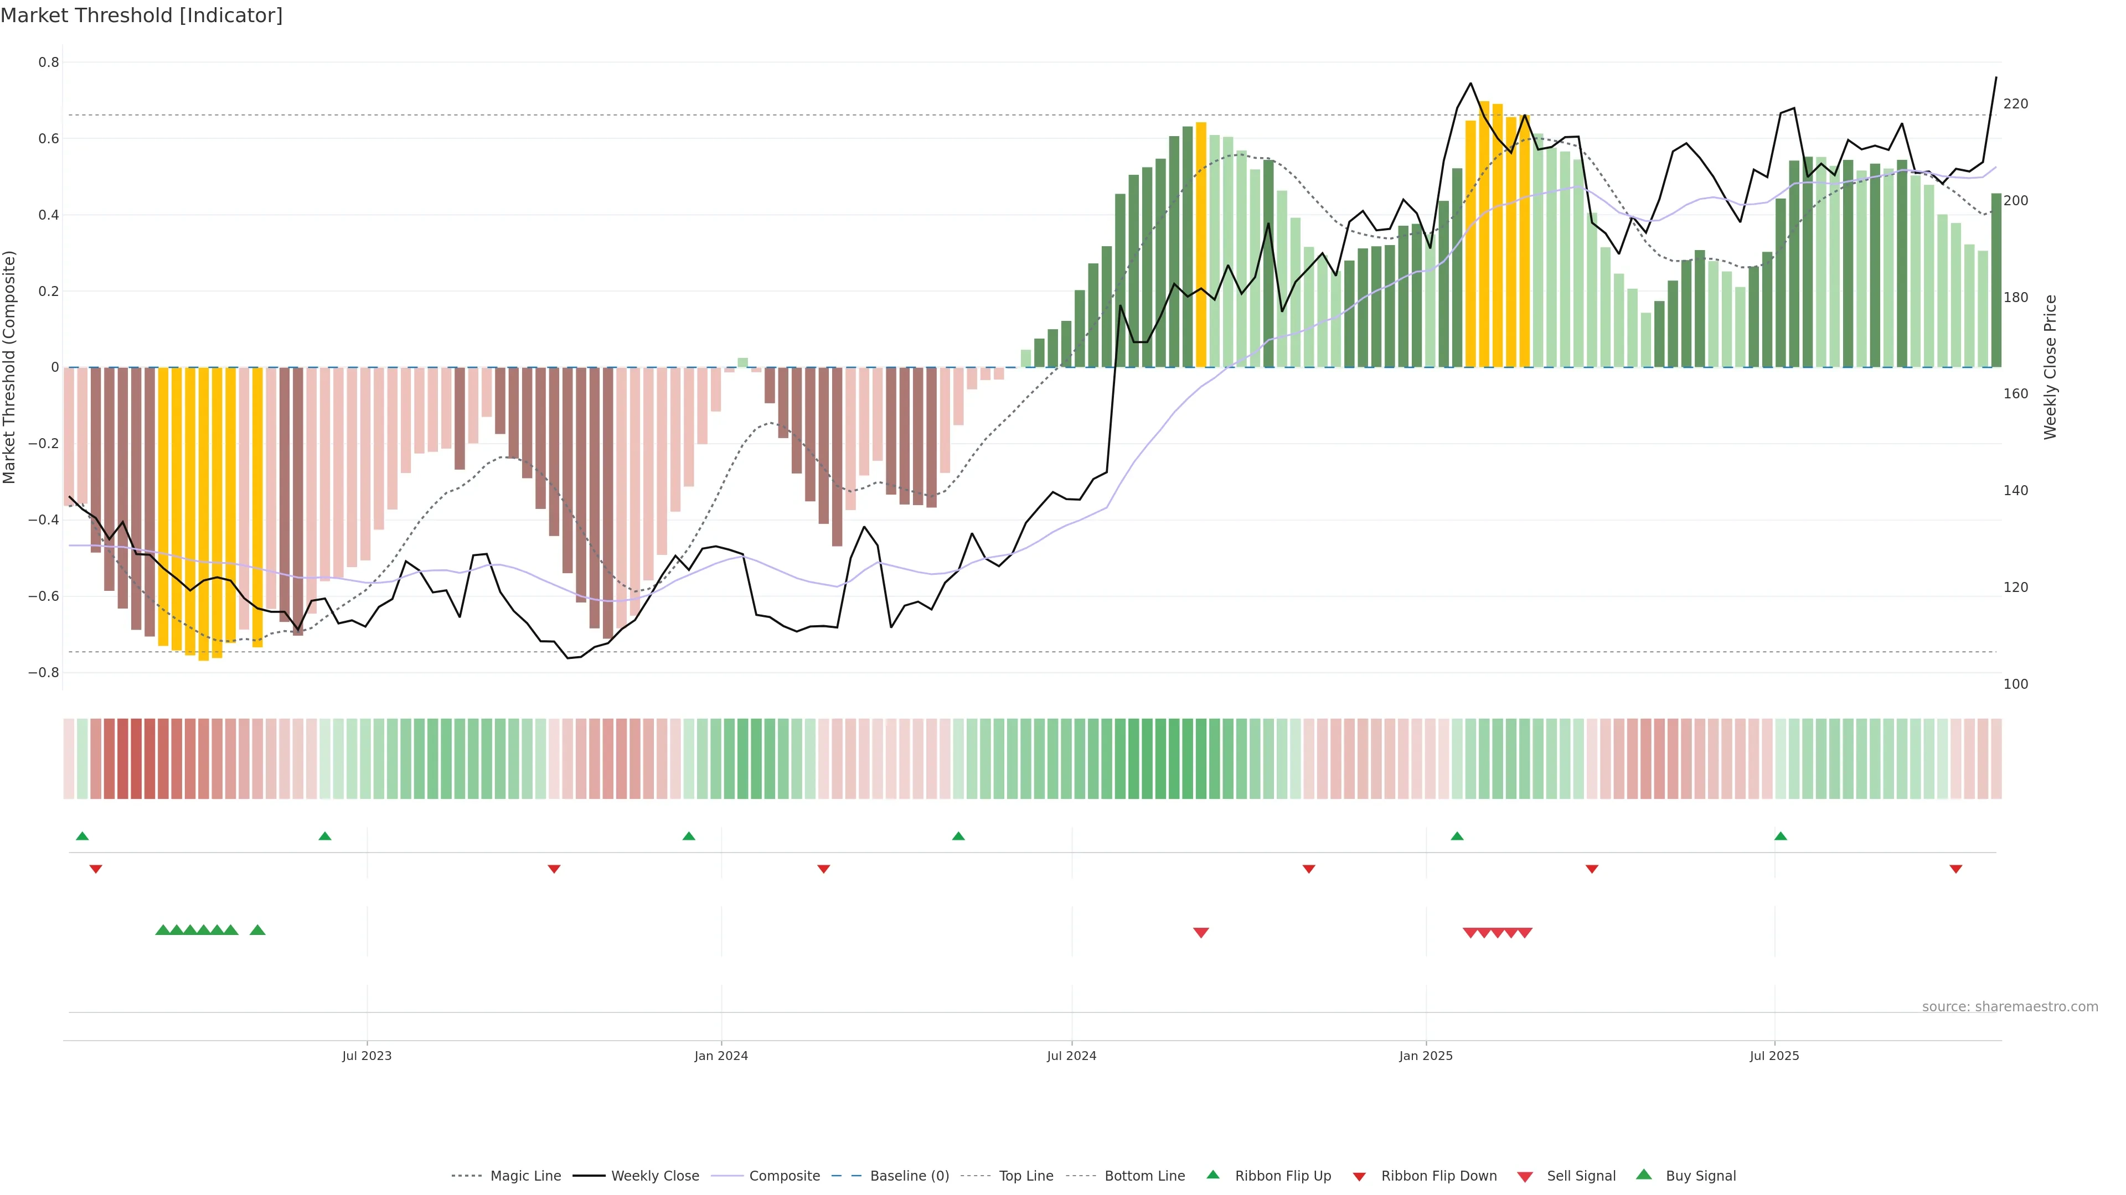2126x1195 pixels.
Task: Click the Top Line legend label
Action: pyautogui.click(x=1026, y=1176)
